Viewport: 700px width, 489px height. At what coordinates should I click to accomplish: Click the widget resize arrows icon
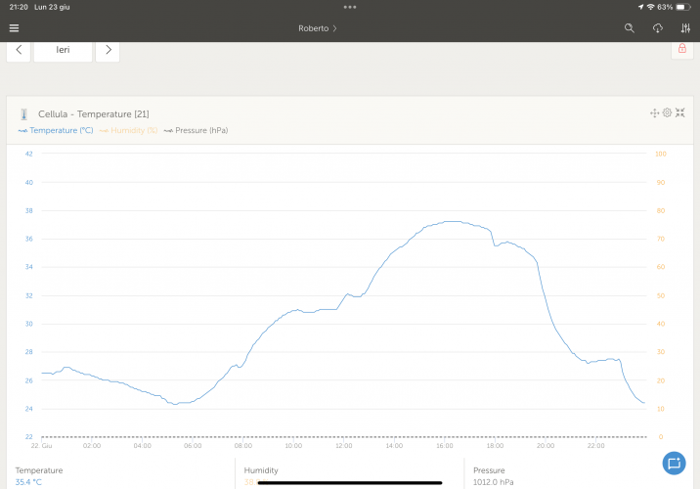pyautogui.click(x=679, y=113)
